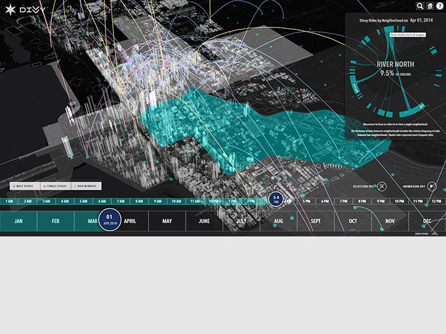Select the DEC month segment

pos(427,221)
